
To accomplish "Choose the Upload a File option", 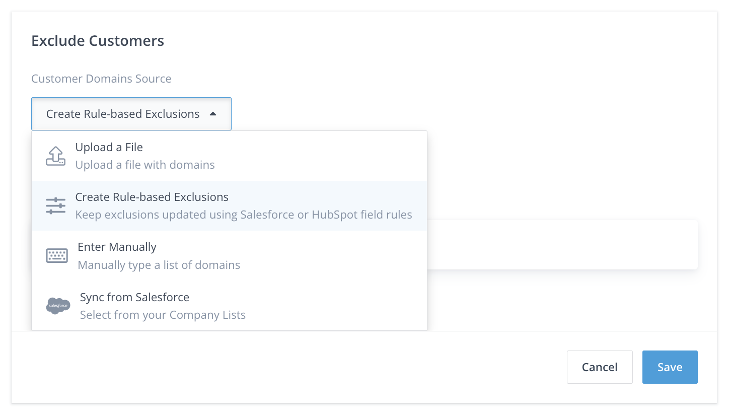I will point(109,147).
